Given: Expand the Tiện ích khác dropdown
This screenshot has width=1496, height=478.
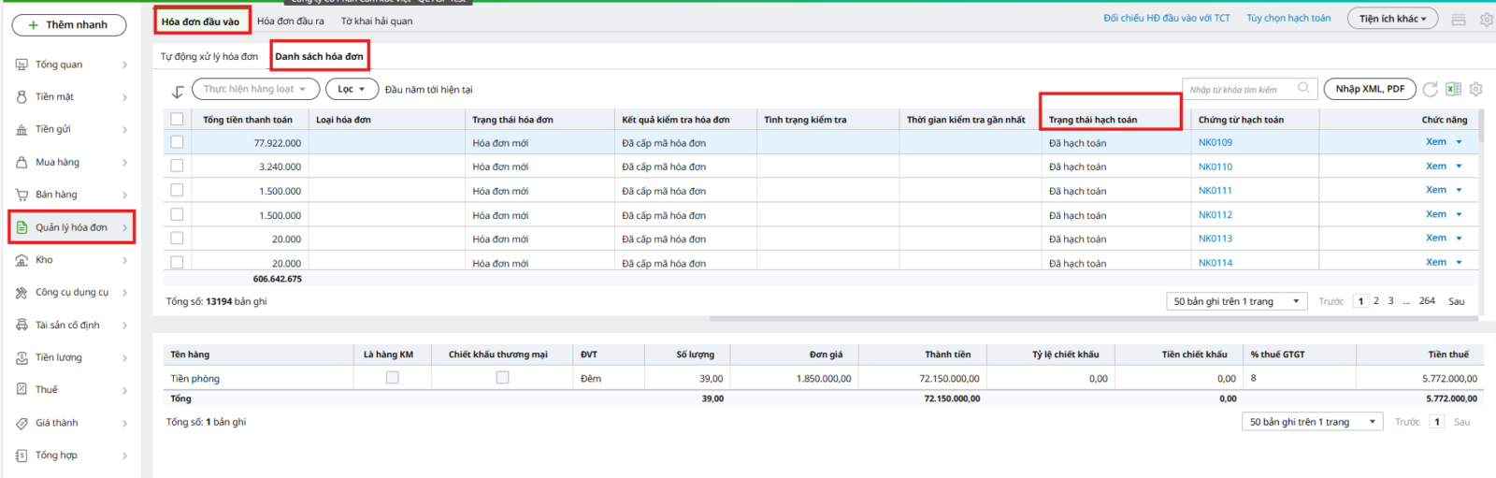Looking at the screenshot, I should pos(1392,19).
